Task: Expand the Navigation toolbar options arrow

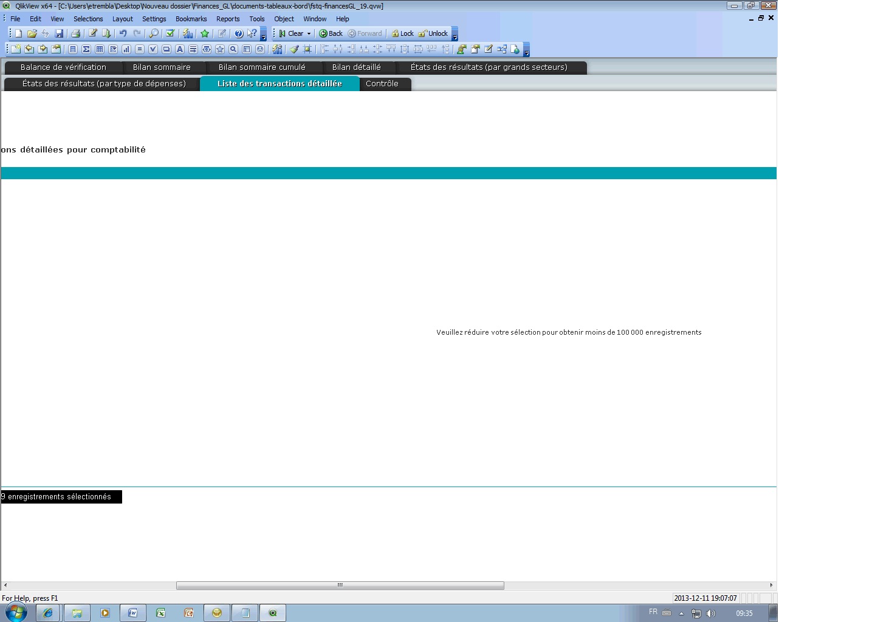Action: 455,34
